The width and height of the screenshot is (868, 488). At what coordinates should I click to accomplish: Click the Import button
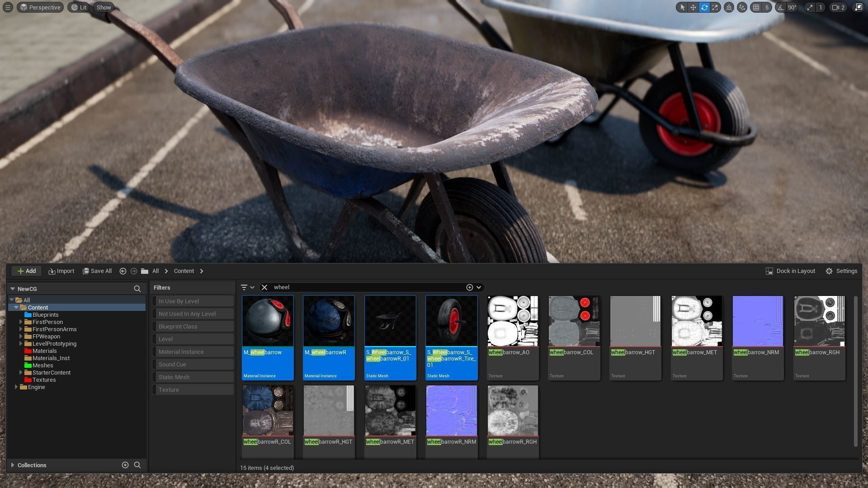click(x=61, y=271)
